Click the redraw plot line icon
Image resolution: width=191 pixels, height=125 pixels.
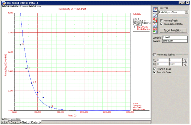click(155, 9)
